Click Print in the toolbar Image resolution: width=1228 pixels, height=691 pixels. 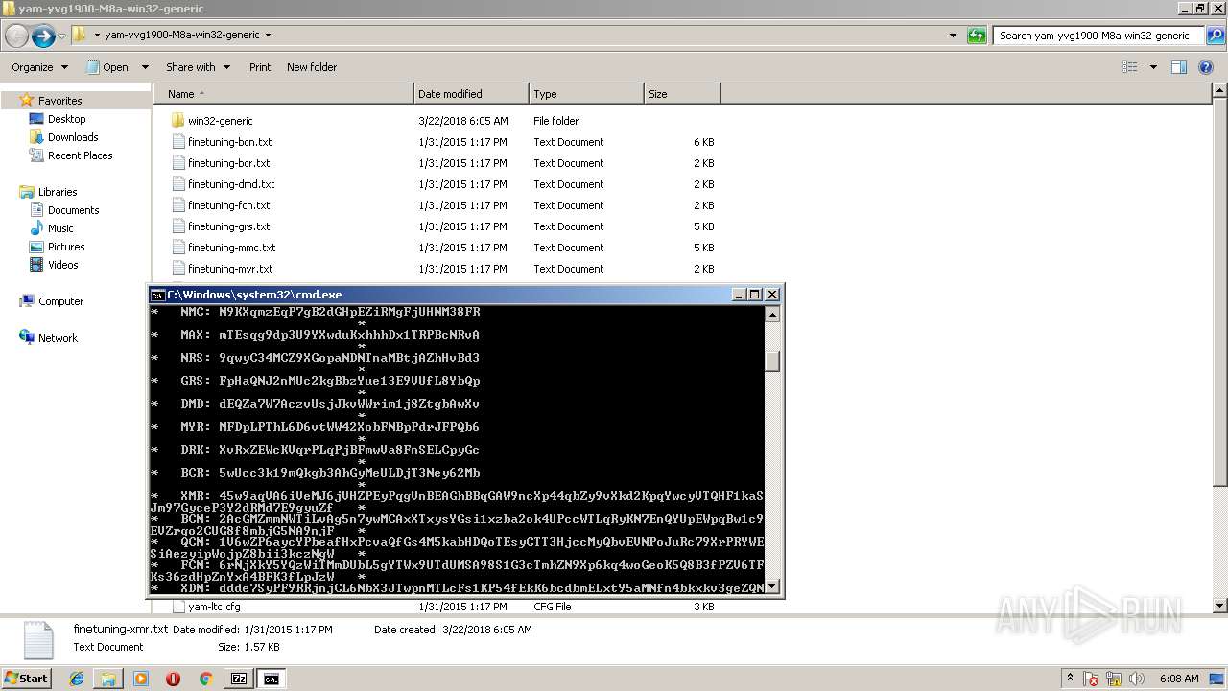coord(260,67)
